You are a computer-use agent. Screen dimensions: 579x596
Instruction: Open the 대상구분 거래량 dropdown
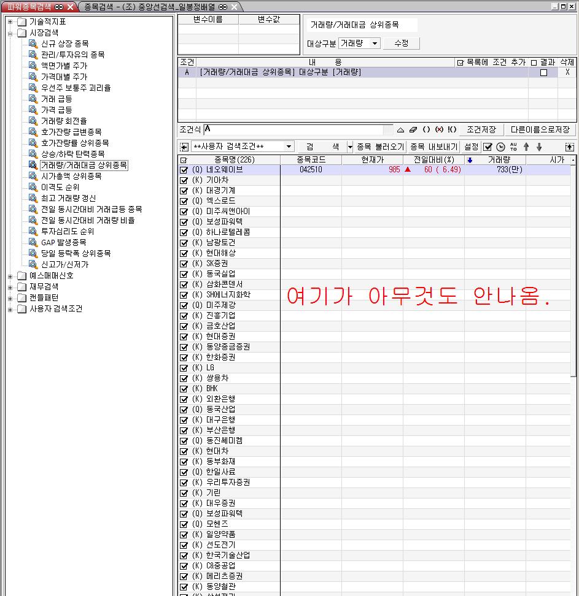(375, 44)
